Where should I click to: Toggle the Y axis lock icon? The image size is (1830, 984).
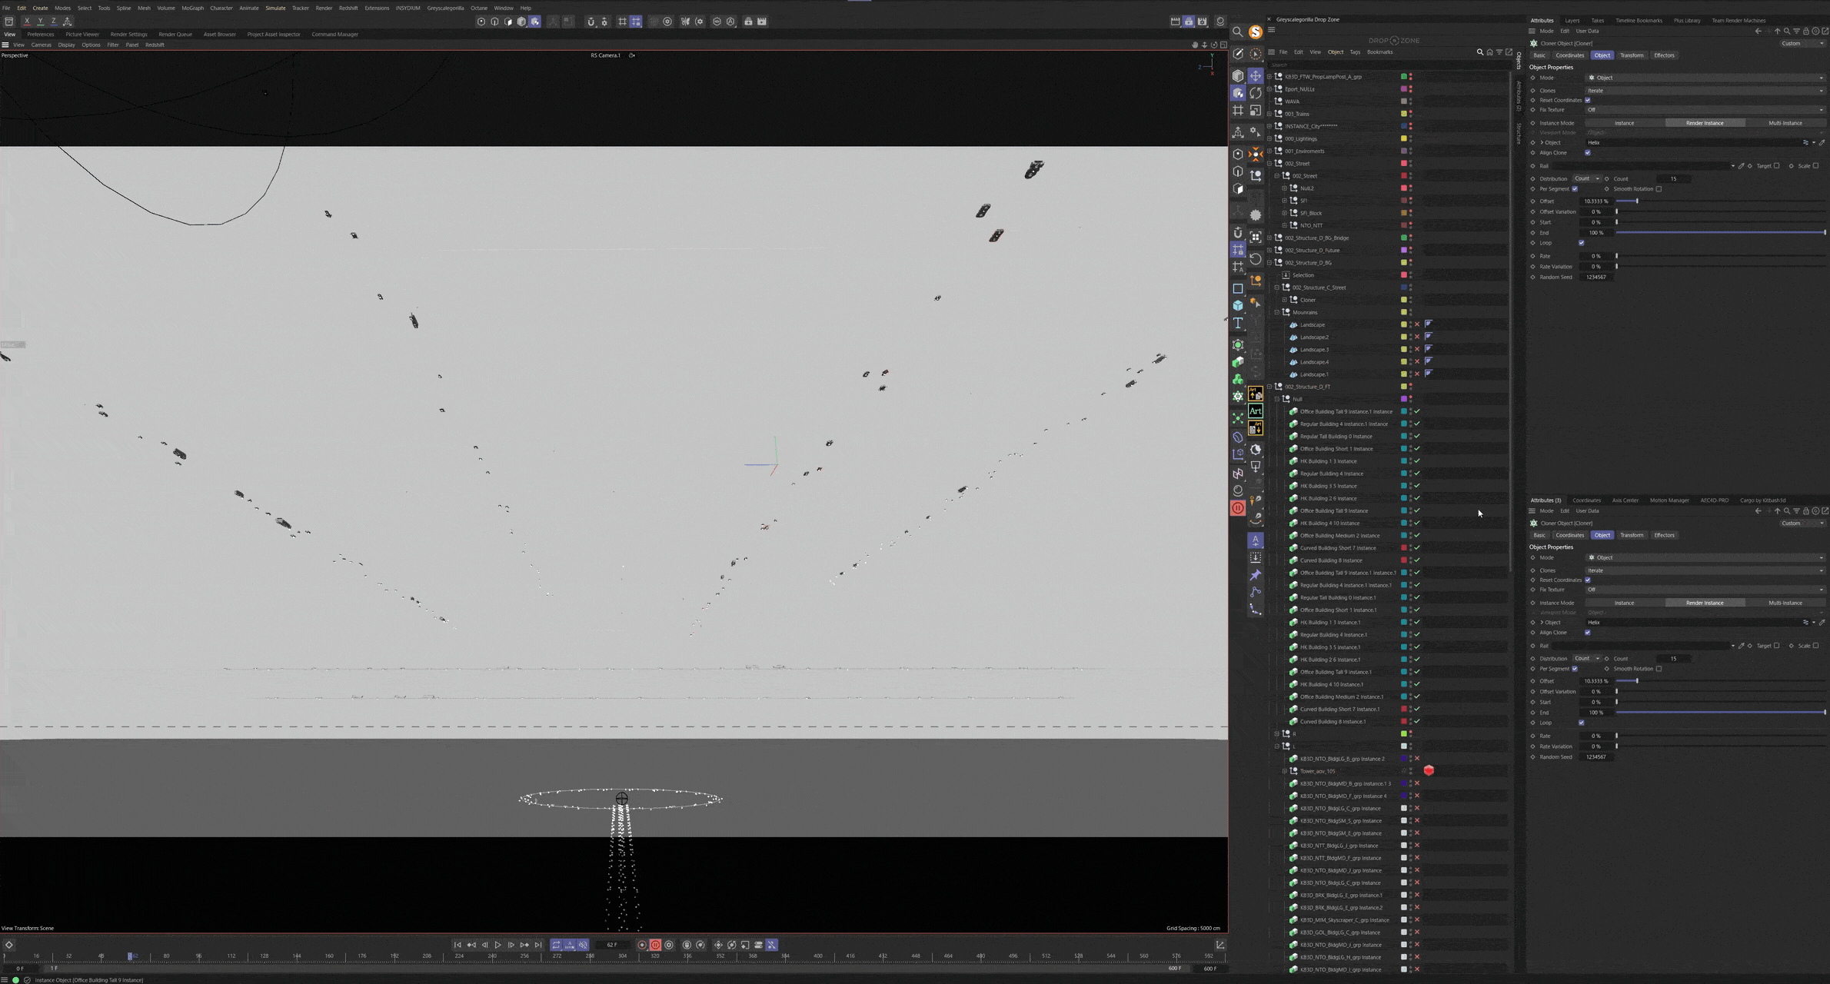pyautogui.click(x=41, y=22)
